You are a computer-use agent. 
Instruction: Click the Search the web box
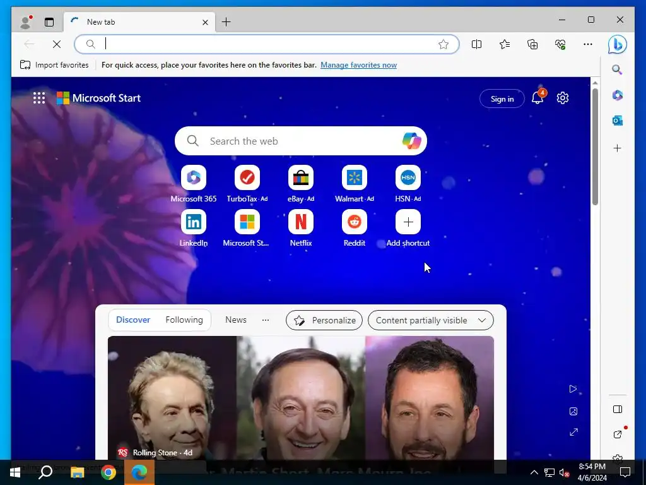[301, 141]
